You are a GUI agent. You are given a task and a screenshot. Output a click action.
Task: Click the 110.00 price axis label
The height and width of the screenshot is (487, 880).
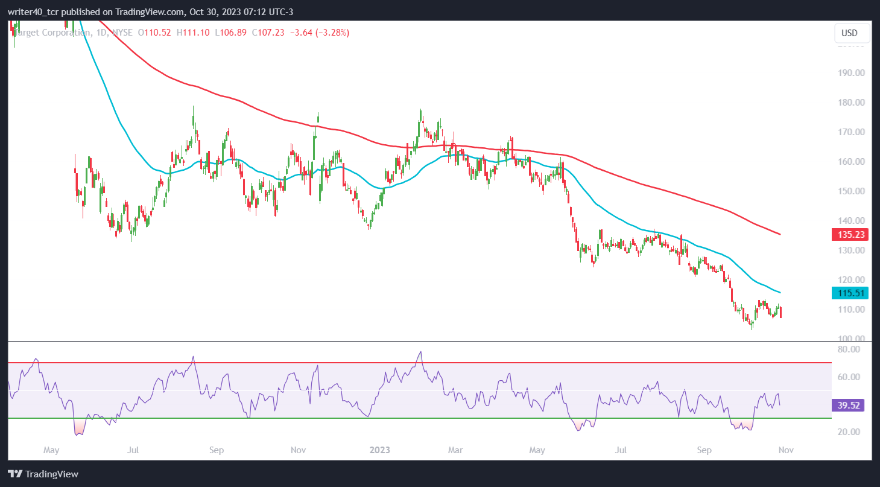tap(850, 310)
